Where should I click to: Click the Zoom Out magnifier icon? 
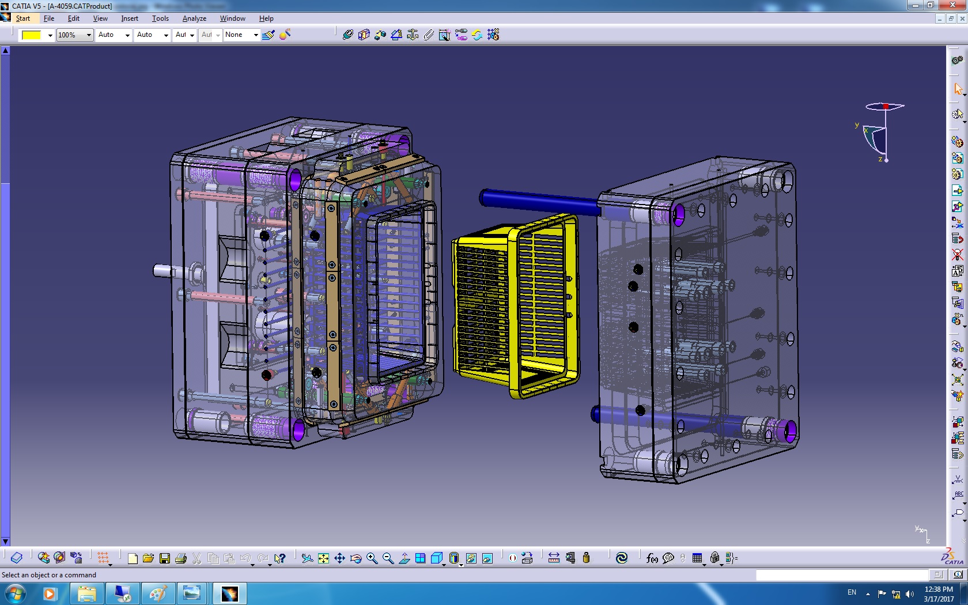[x=388, y=558]
